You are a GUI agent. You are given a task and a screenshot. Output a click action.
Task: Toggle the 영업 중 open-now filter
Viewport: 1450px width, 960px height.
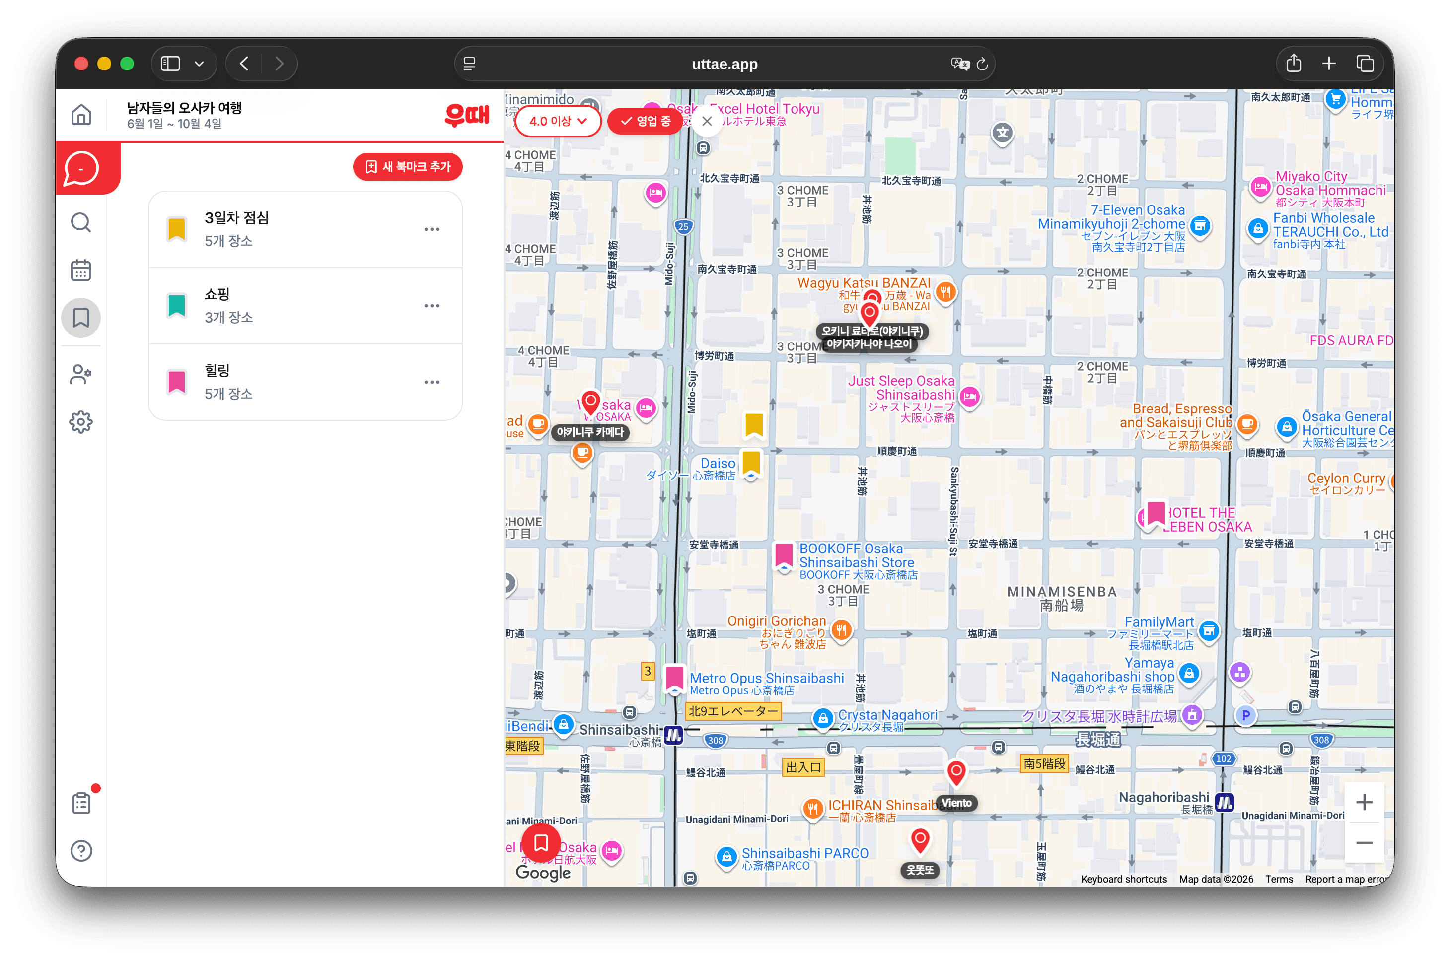(645, 121)
